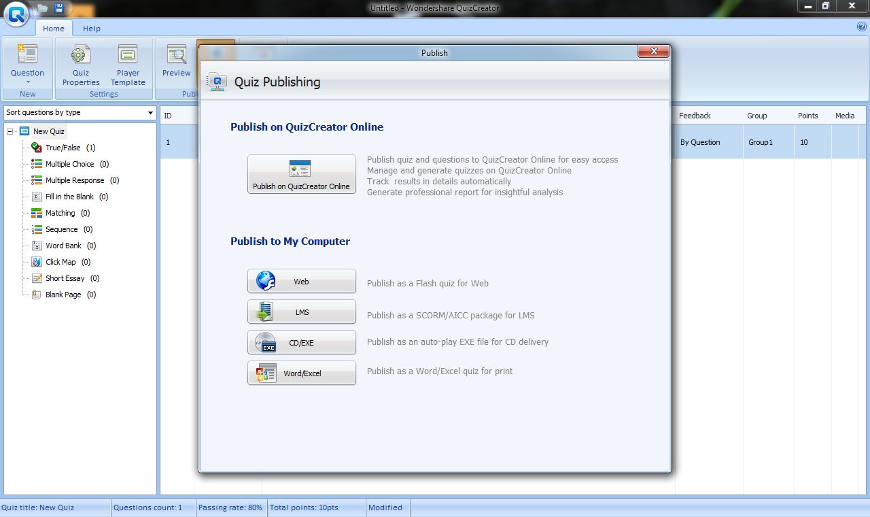This screenshot has width=870, height=517.
Task: Select the Multiple Response icon in tree
Action: pyautogui.click(x=37, y=180)
